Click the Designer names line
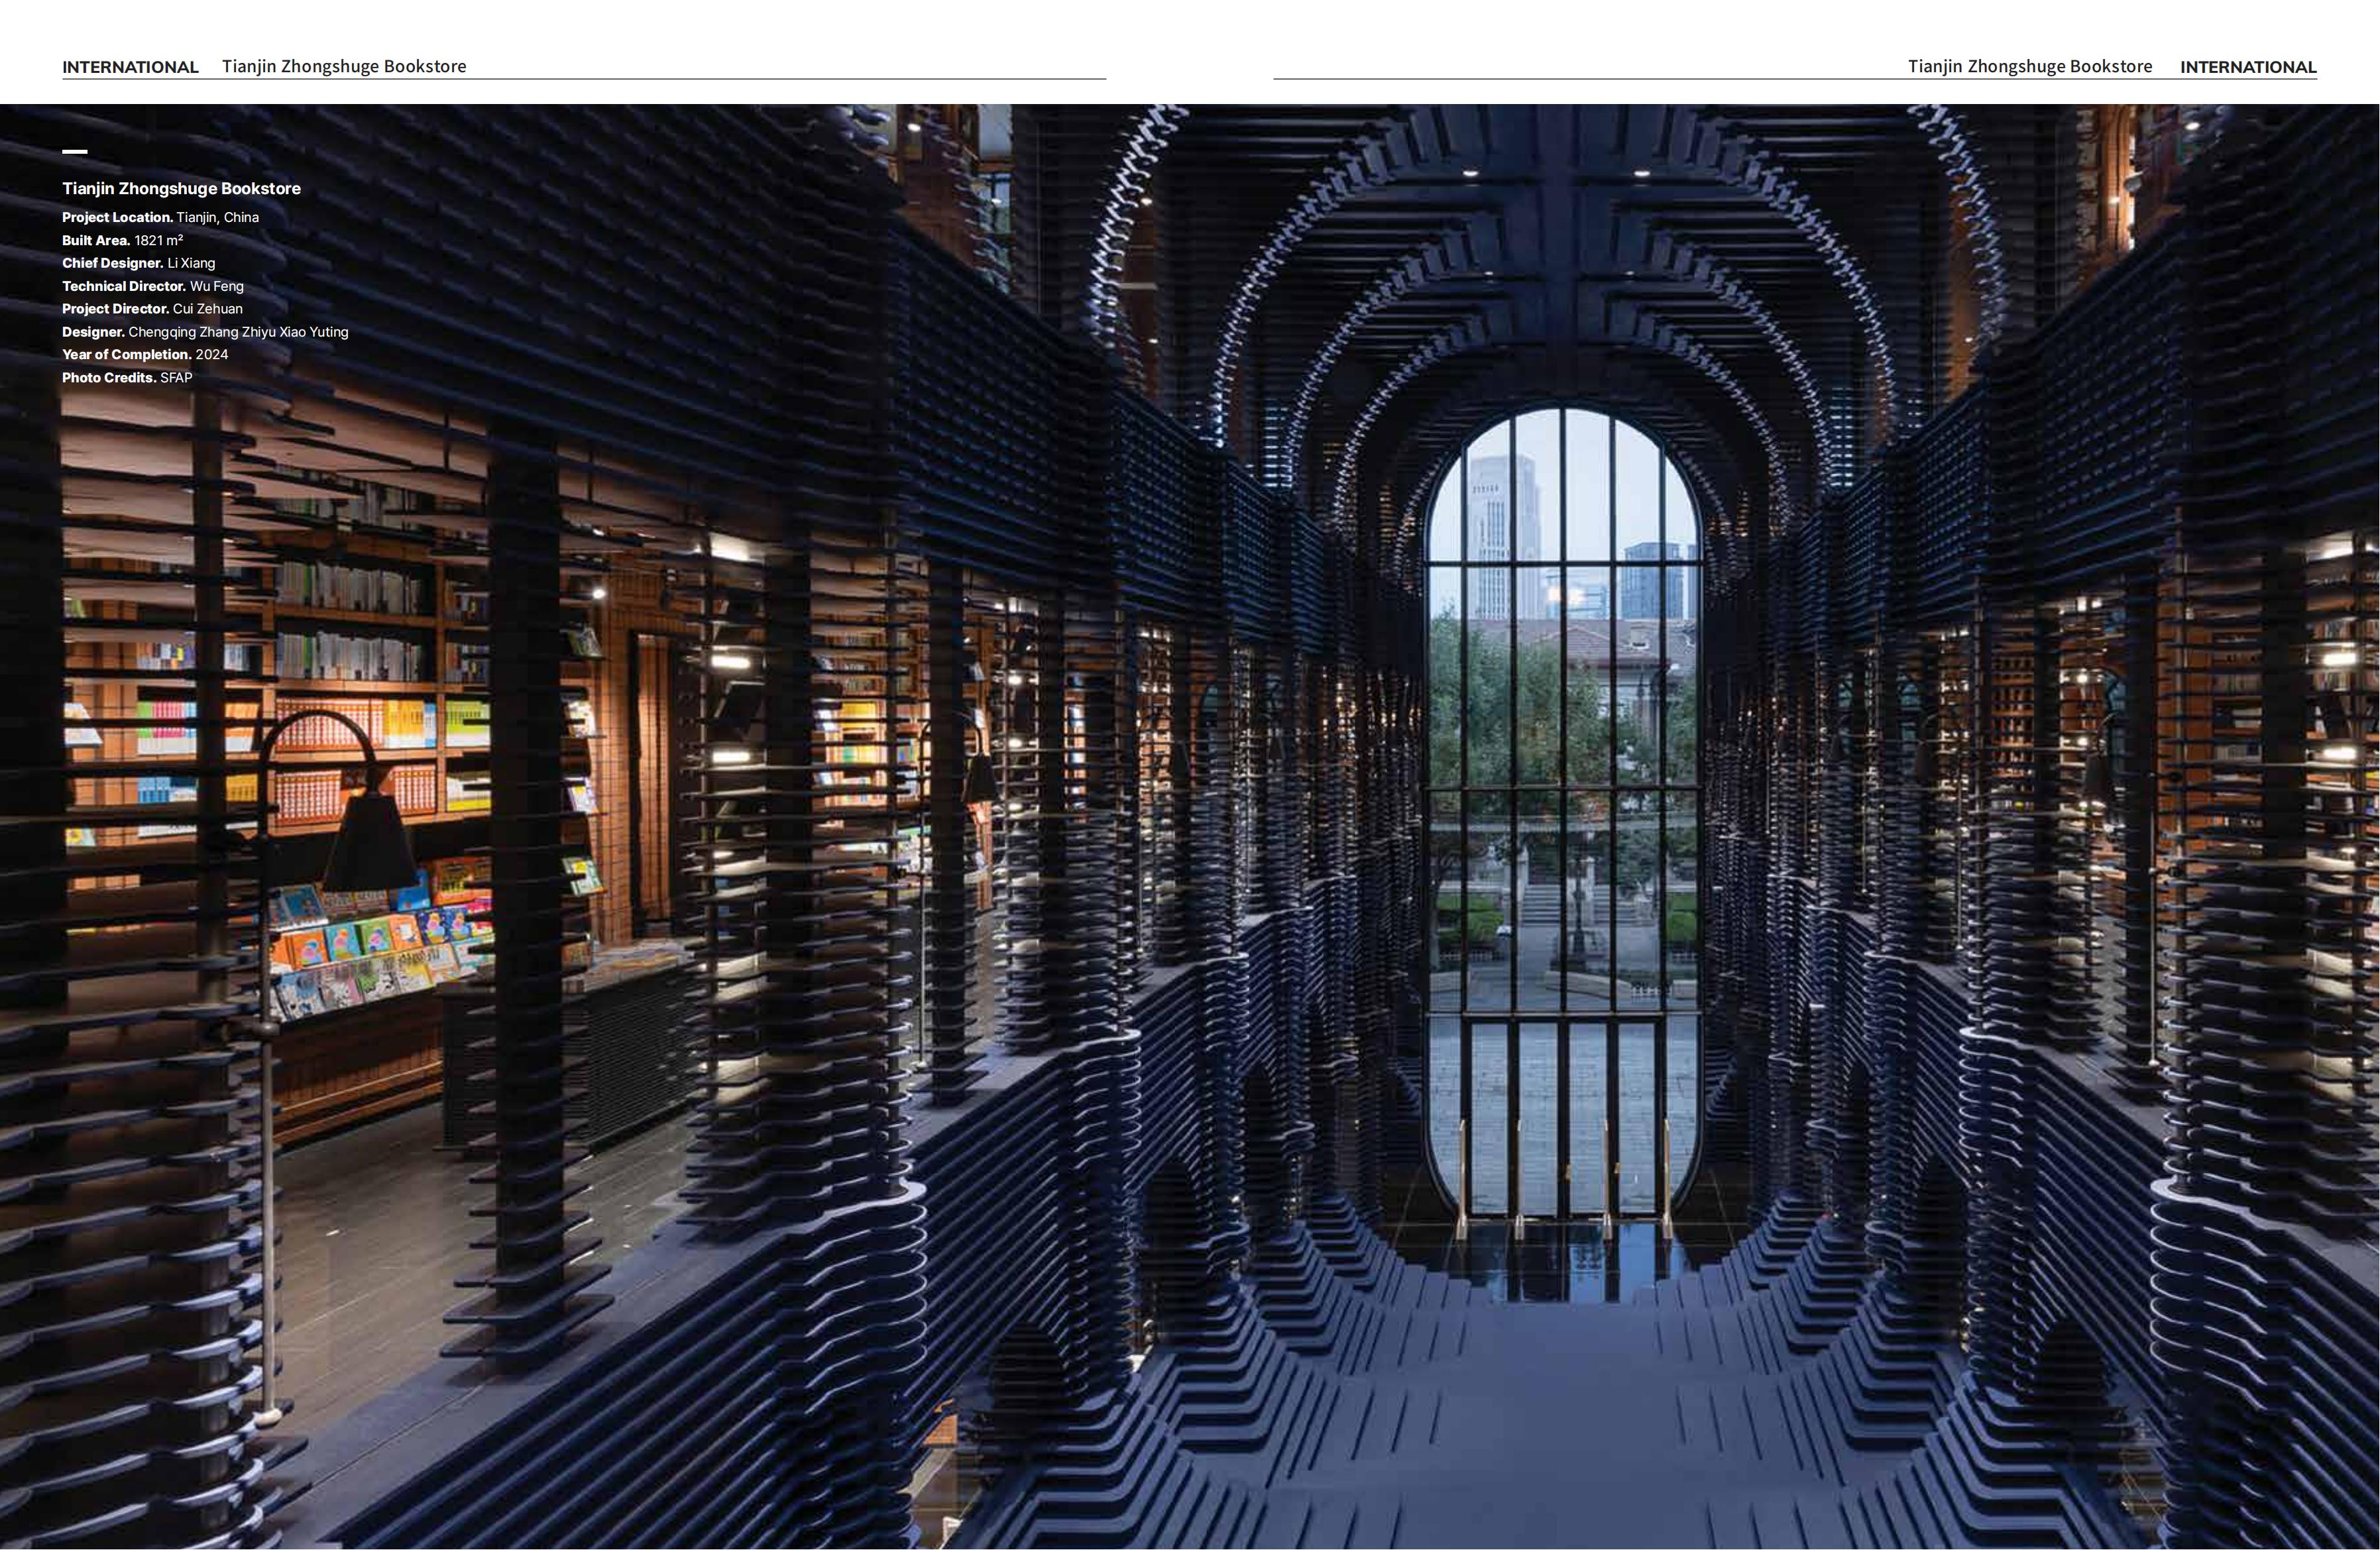Screen dimensions: 2380x1550 coord(205,332)
